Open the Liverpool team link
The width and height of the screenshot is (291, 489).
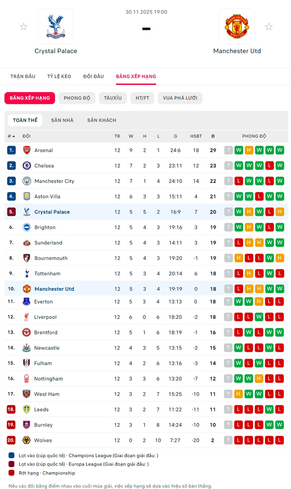(x=45, y=317)
